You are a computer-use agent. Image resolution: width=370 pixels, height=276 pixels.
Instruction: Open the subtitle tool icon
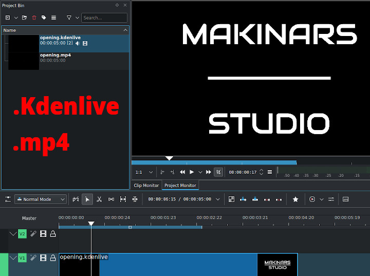point(346,199)
